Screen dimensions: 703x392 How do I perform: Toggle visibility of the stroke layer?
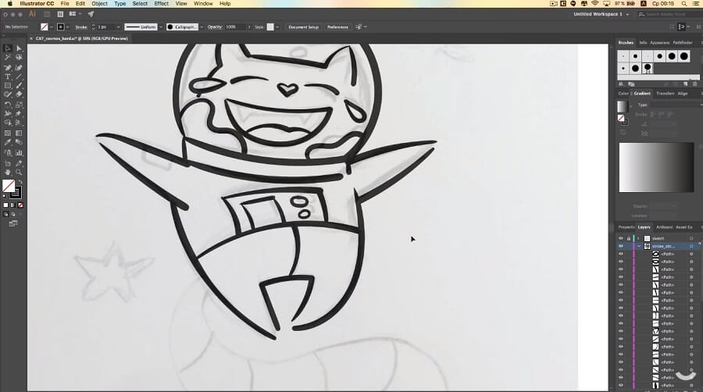click(621, 246)
